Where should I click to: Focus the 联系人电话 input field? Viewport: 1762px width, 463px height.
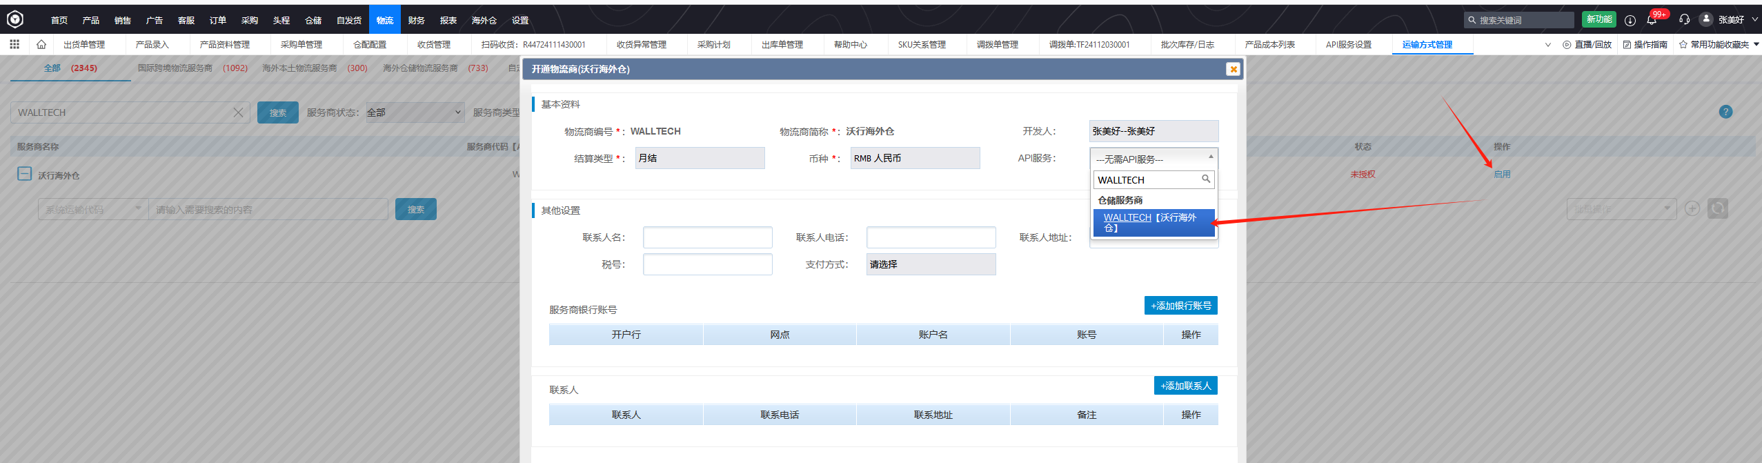pos(931,237)
